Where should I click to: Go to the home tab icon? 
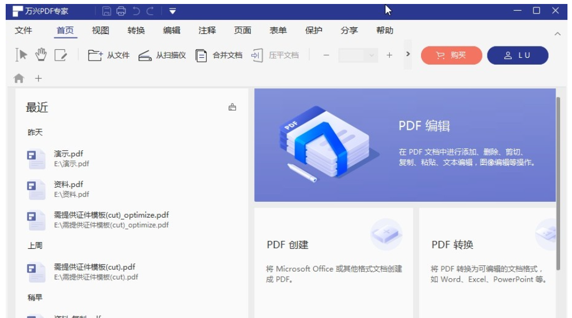point(19,78)
